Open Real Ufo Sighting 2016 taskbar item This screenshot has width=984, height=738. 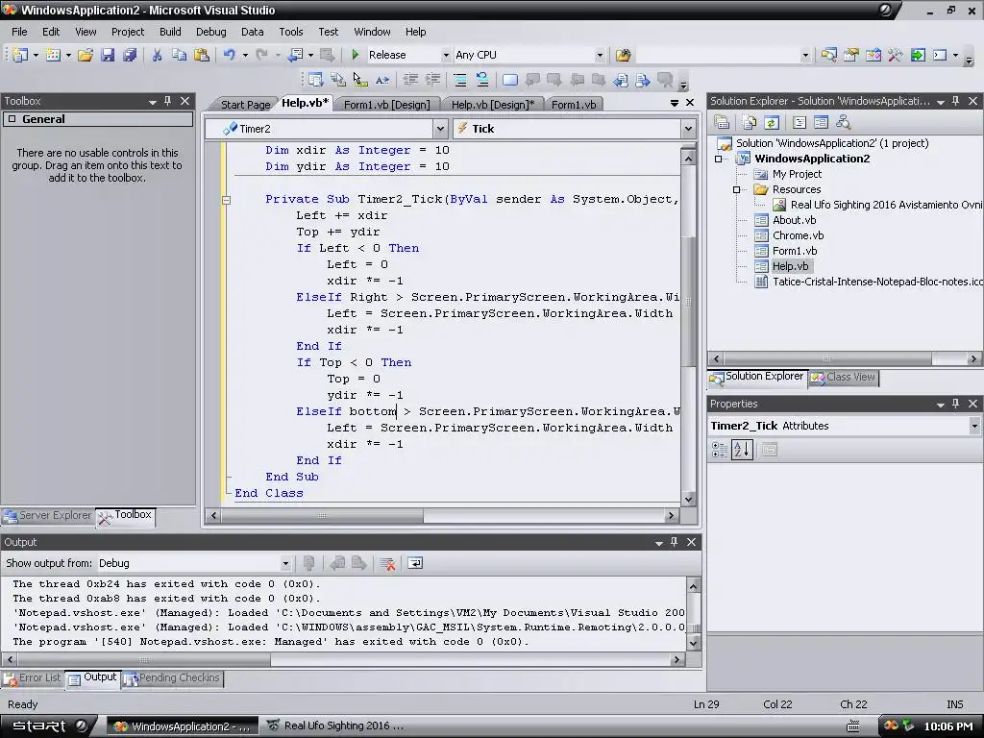(336, 726)
